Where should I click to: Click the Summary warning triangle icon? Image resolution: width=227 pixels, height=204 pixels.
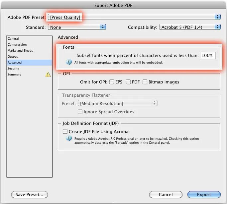[48, 75]
